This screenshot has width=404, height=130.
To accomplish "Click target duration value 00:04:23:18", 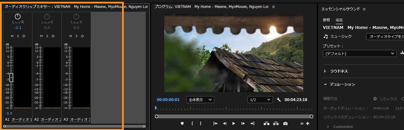I will pyautogui.click(x=381, y=108).
